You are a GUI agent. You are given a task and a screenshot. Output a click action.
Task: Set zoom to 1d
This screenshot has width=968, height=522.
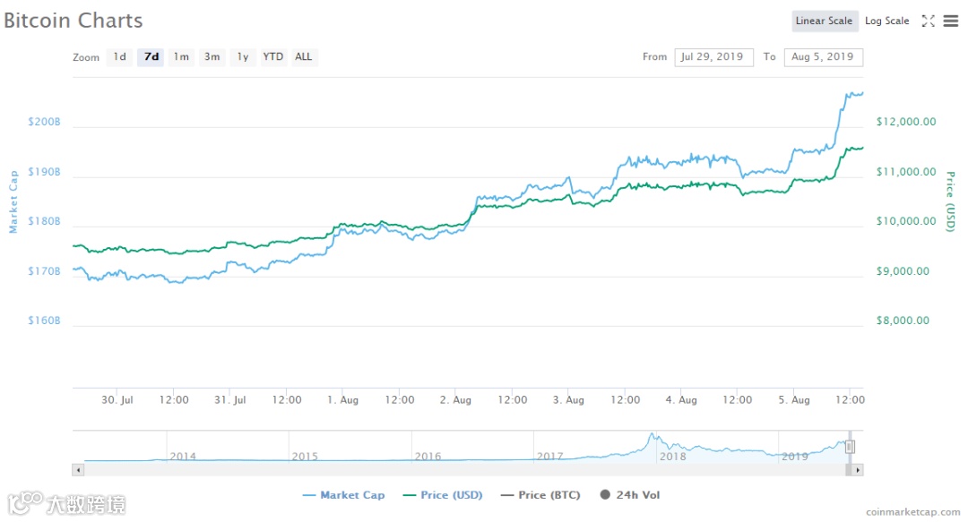[x=120, y=56]
